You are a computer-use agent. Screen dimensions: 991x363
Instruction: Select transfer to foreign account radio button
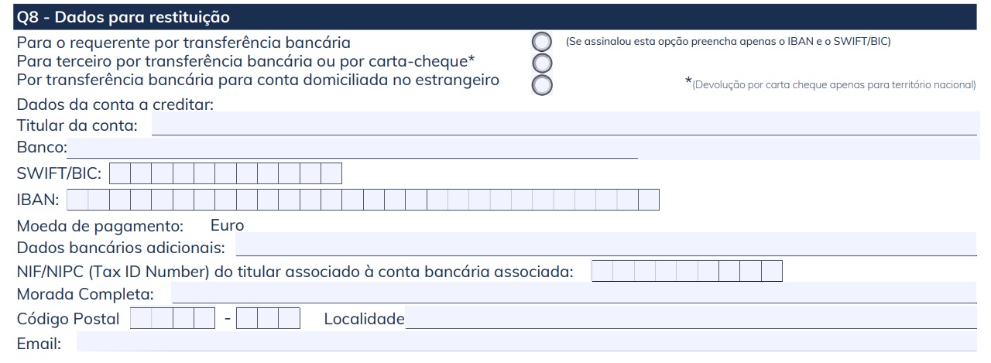(x=543, y=84)
